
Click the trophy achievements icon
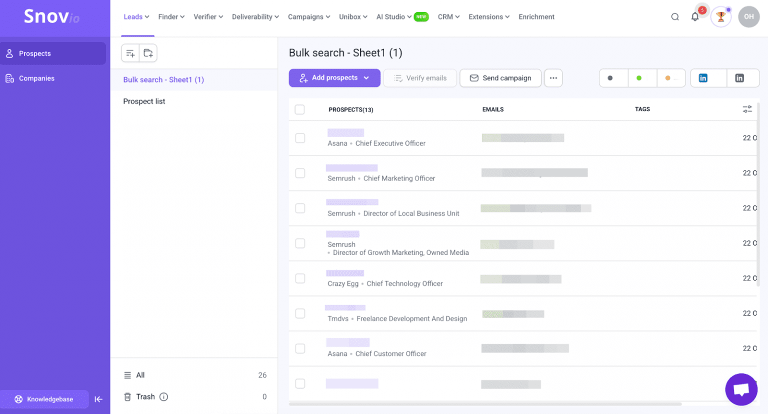coord(720,16)
